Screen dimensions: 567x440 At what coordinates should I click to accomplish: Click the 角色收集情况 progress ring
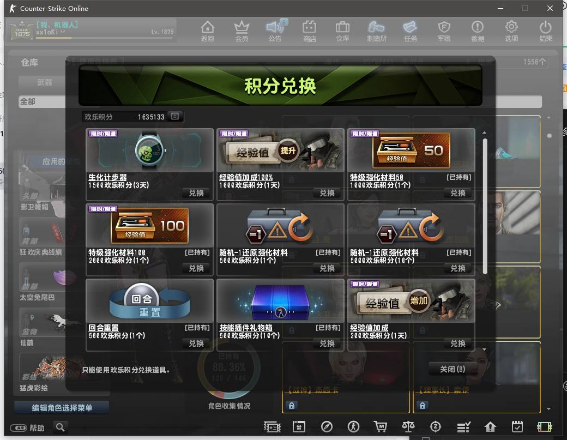[x=229, y=368]
